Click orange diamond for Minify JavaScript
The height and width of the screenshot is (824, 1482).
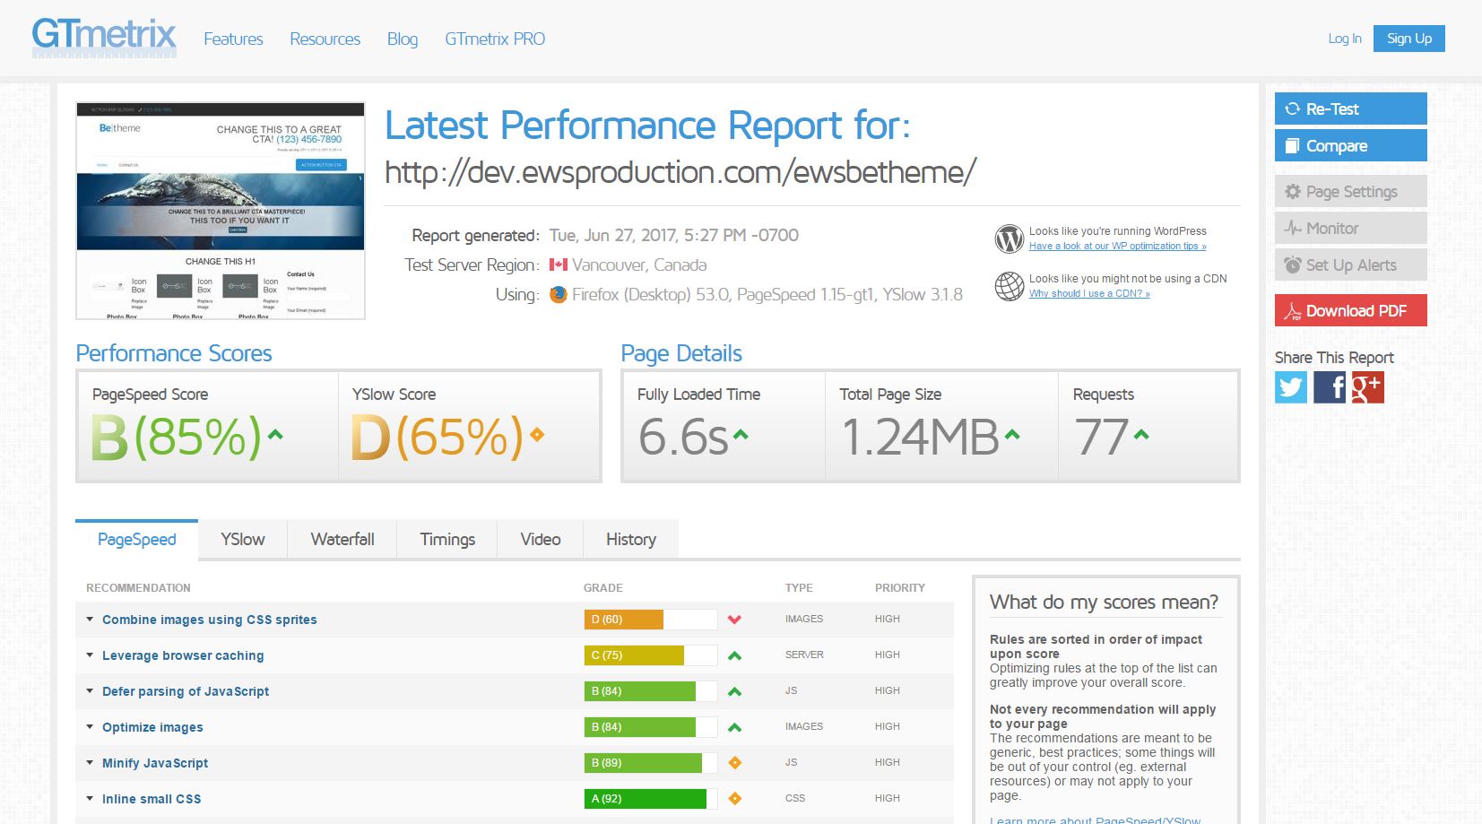pos(735,763)
